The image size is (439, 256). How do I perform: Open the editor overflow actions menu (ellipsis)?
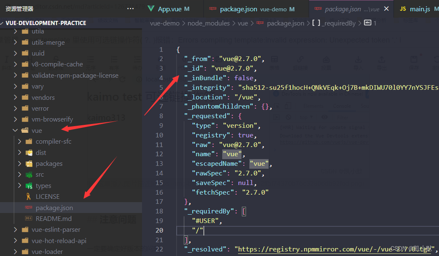[x=130, y=8]
